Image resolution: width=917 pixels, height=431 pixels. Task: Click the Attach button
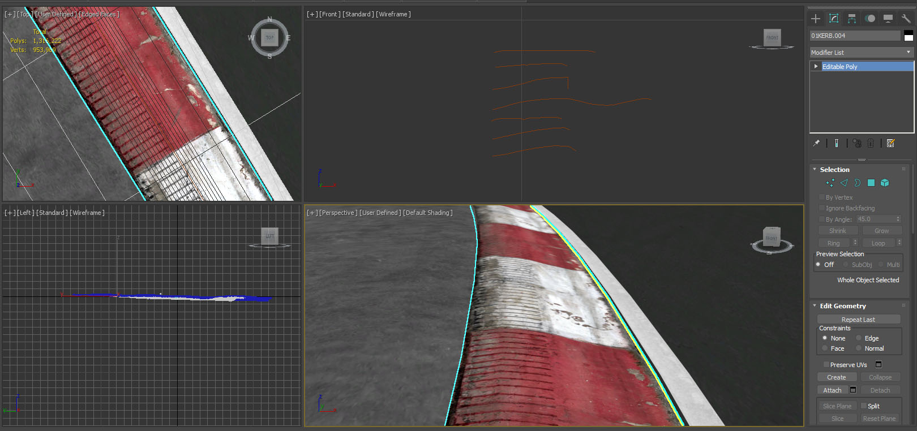click(832, 390)
